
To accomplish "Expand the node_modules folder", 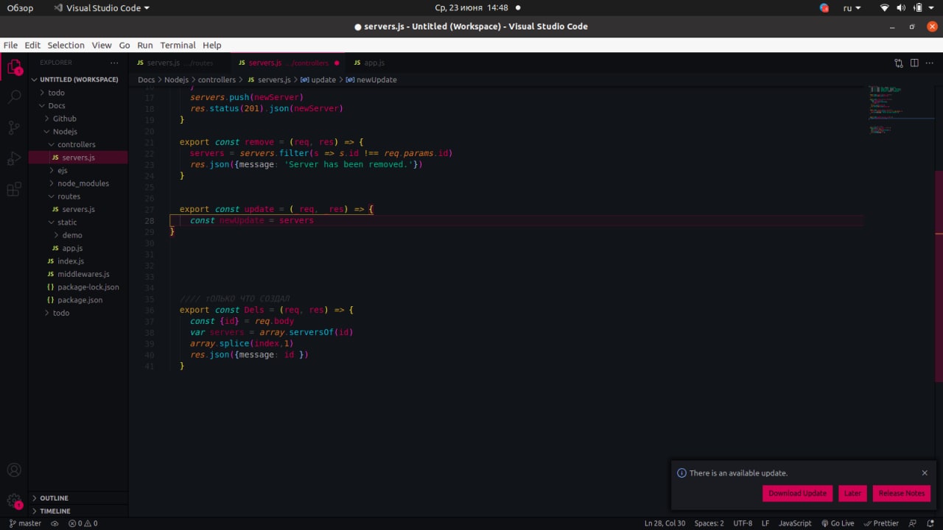I will (83, 183).
